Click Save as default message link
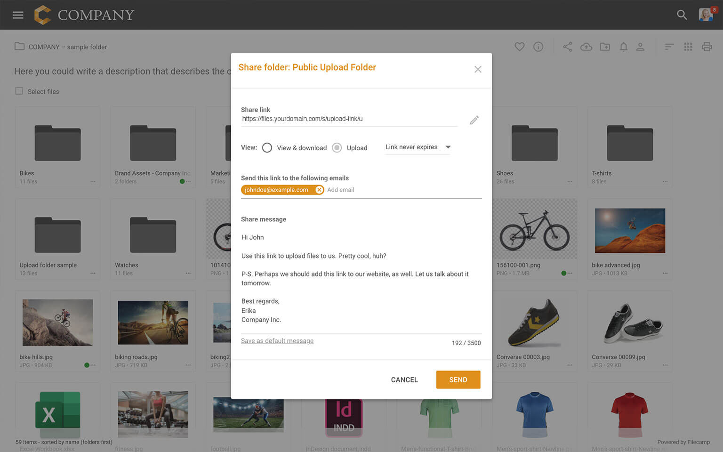Viewport: 723px width, 452px height. (x=277, y=341)
